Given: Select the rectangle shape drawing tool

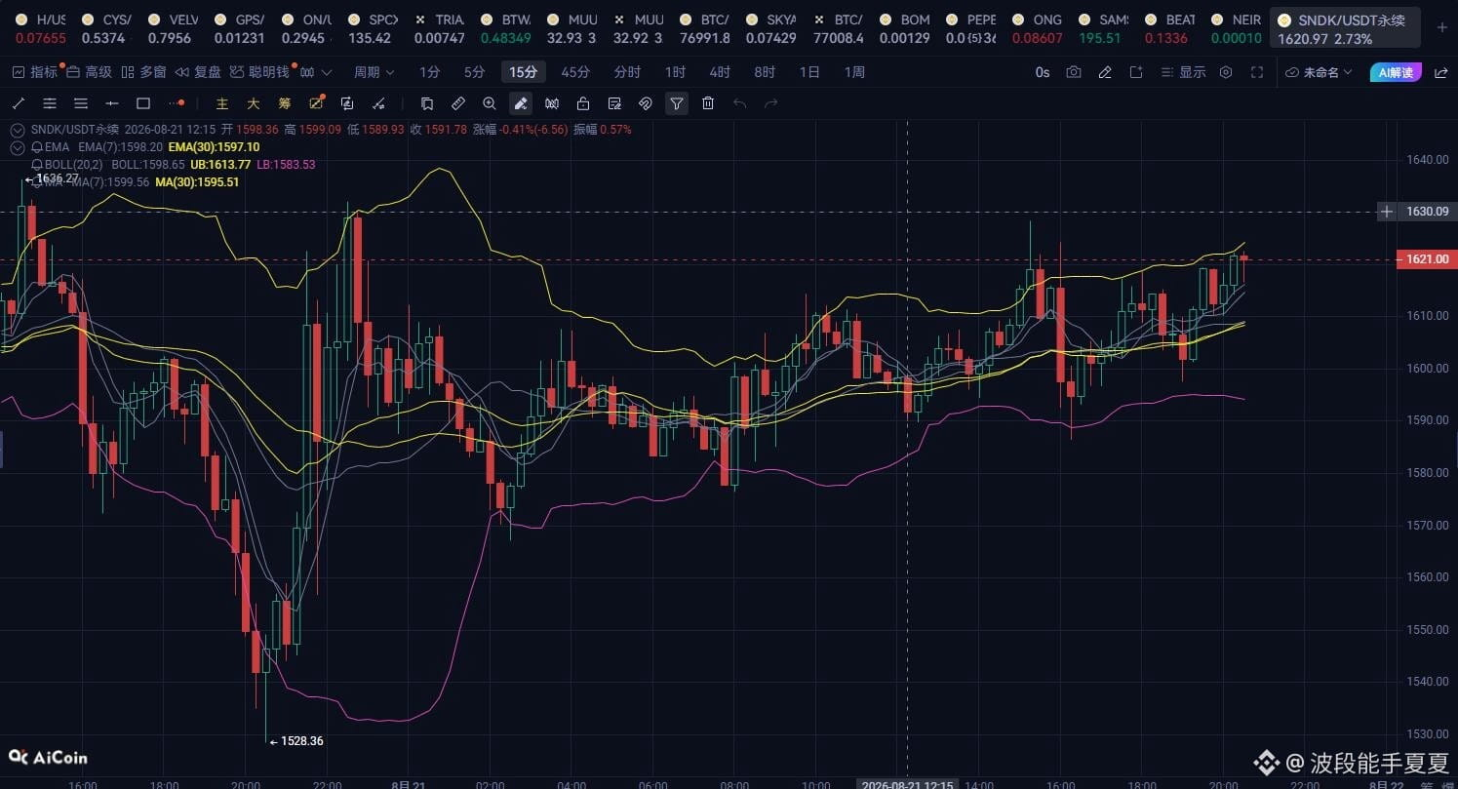Looking at the screenshot, I should (143, 103).
